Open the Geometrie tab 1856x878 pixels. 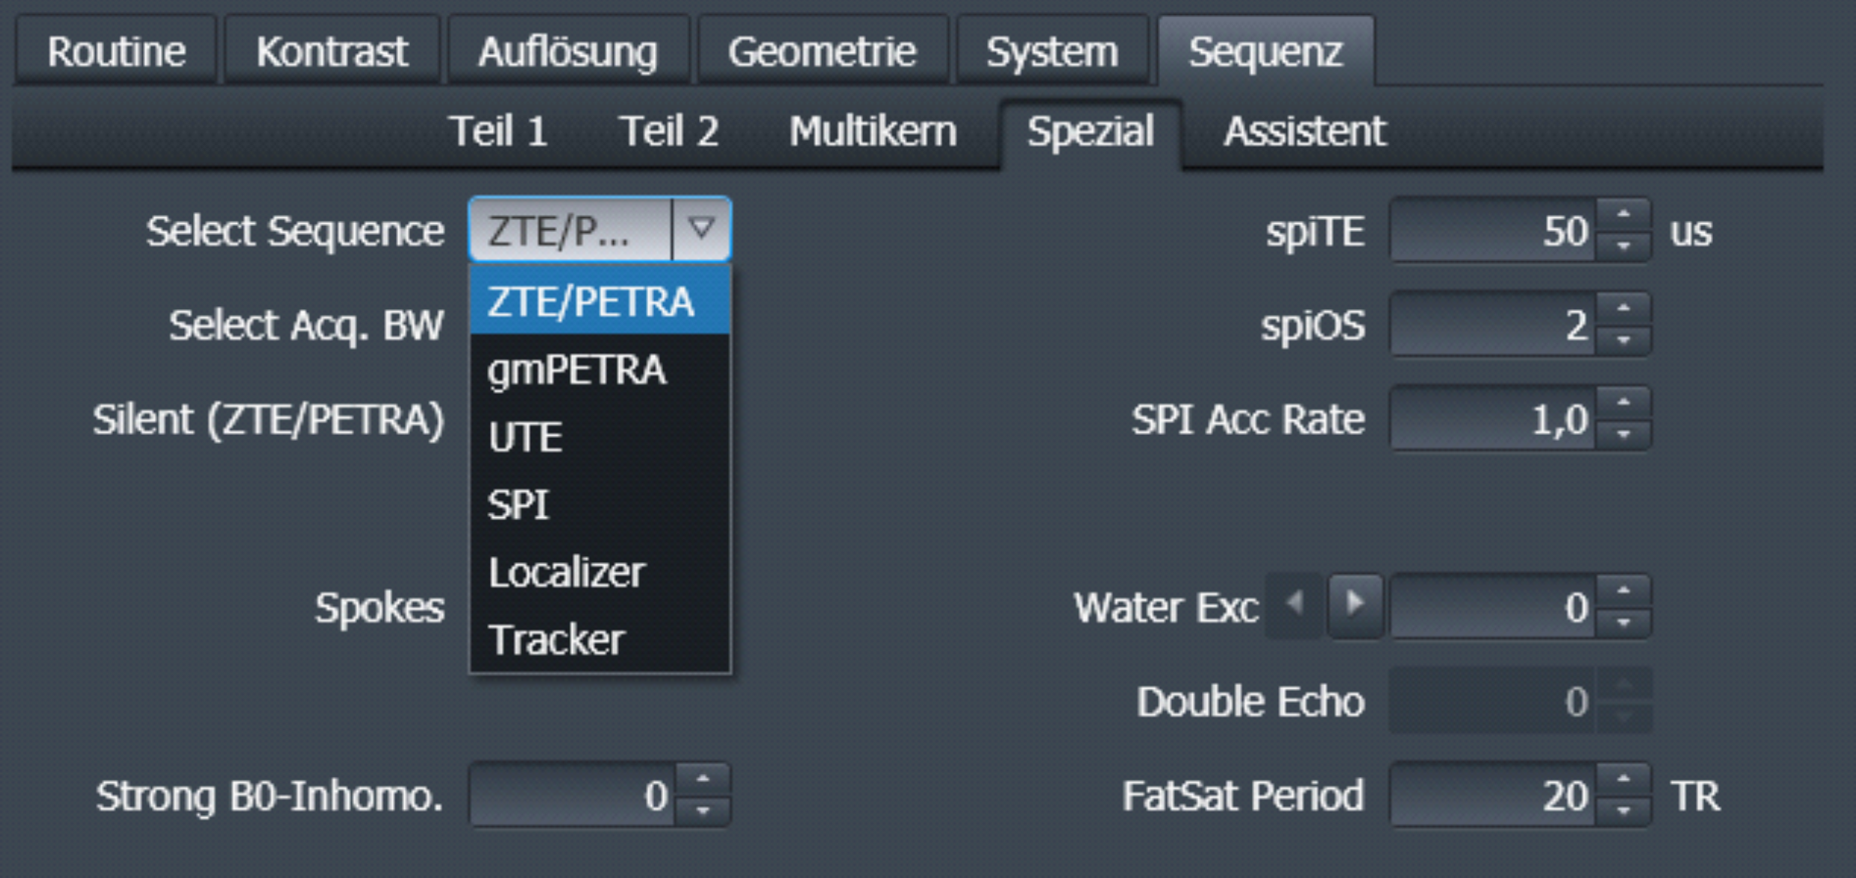[x=822, y=52]
